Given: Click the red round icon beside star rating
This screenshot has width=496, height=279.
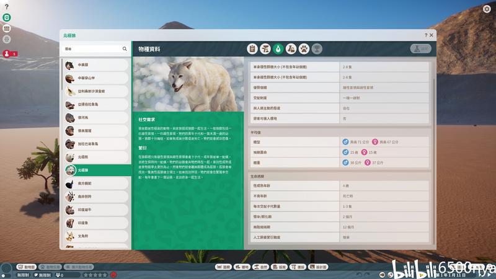Looking at the screenshot, I should pyautogui.click(x=113, y=275).
